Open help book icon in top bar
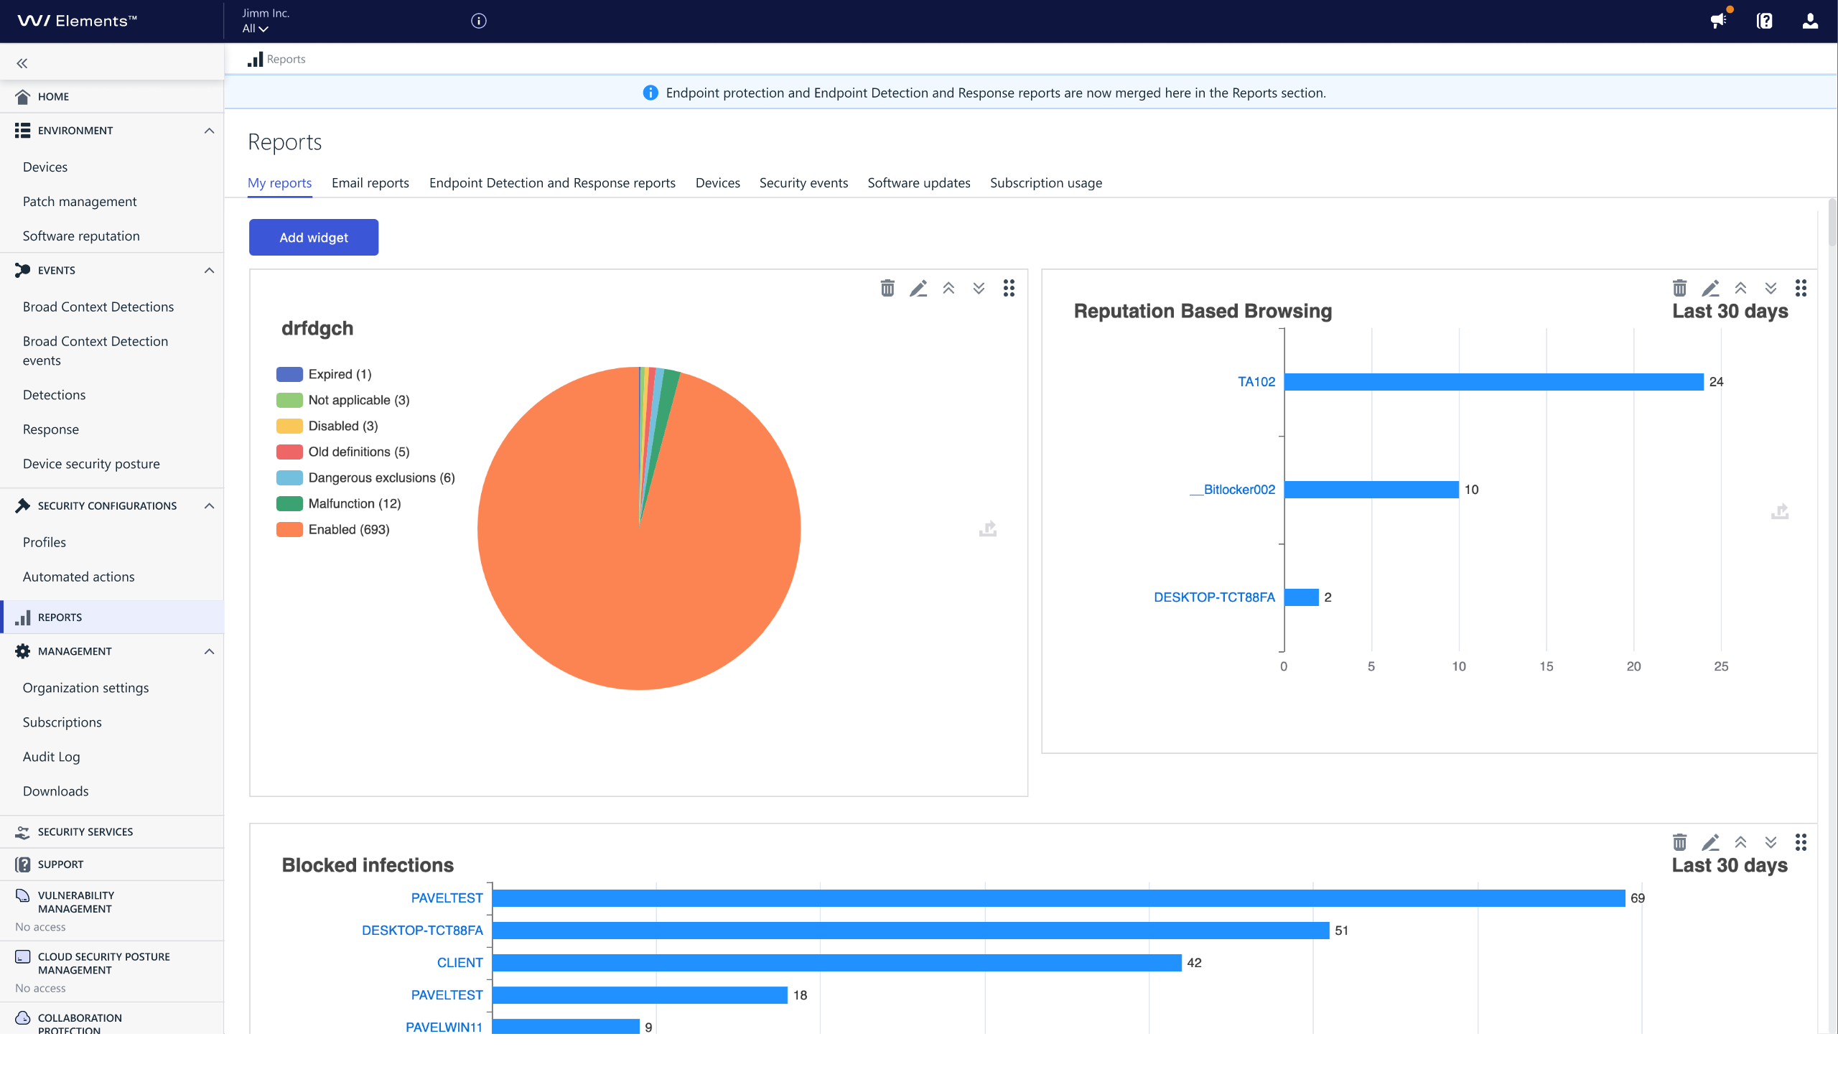This screenshot has width=1838, height=1077. pyautogui.click(x=1764, y=21)
